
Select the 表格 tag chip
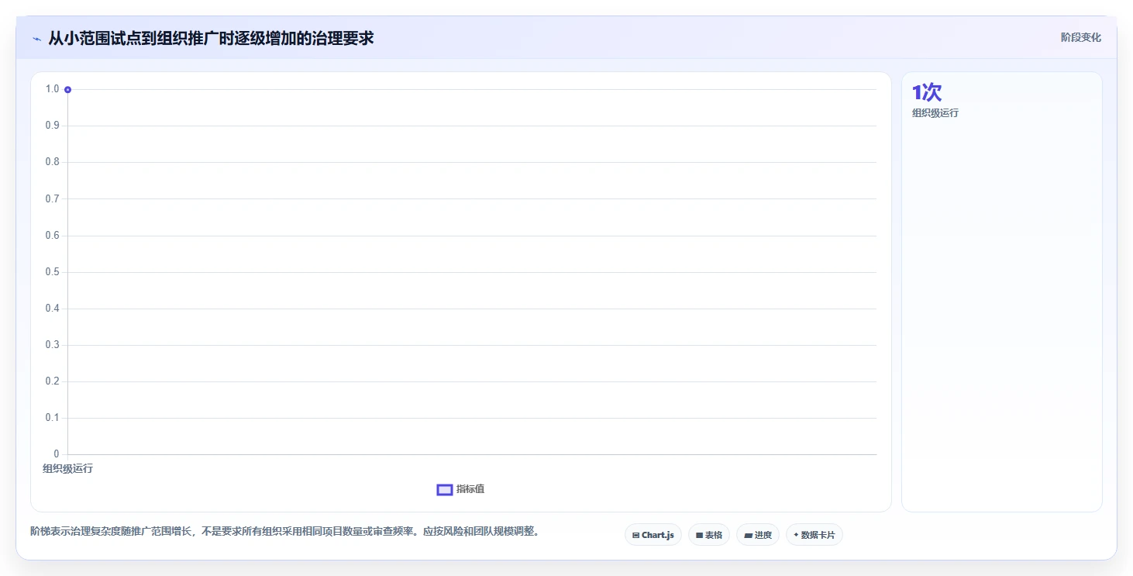coord(709,535)
